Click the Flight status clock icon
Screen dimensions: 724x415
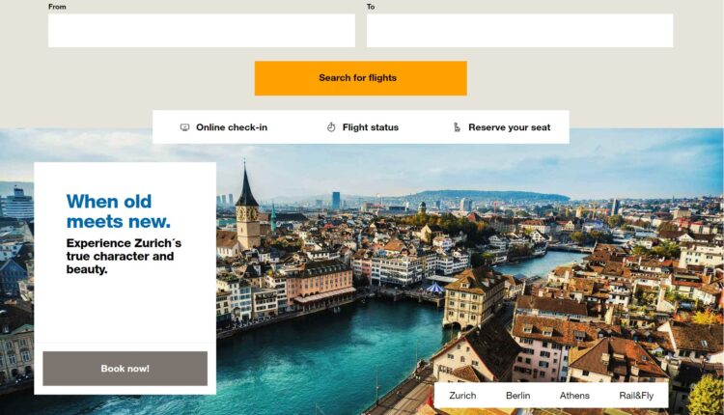tap(331, 127)
